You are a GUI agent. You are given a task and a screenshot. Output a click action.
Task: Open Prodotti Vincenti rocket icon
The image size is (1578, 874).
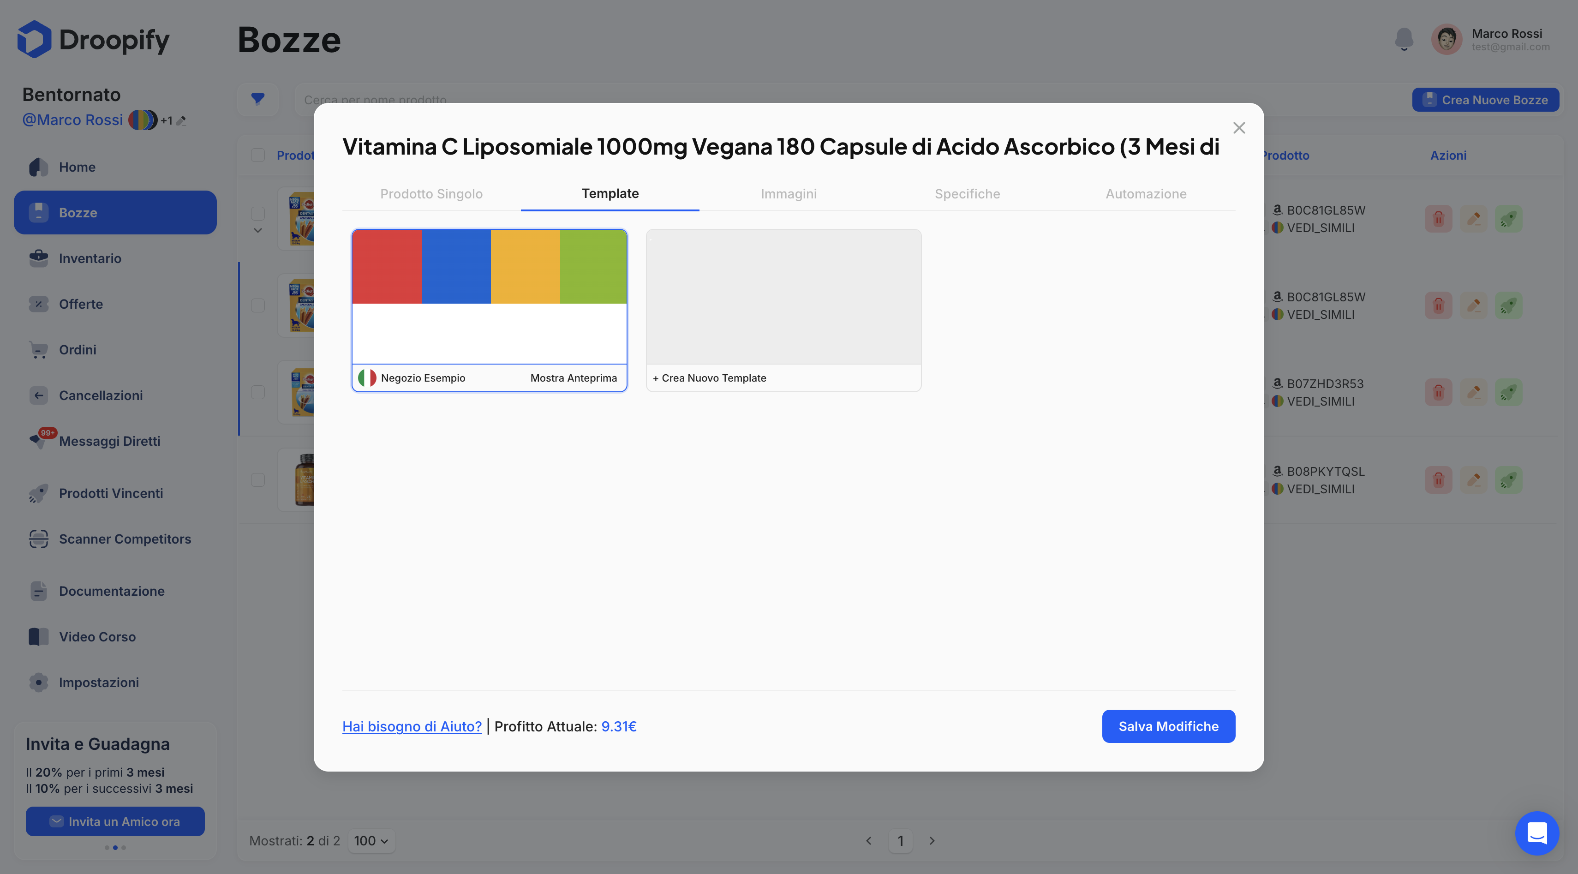pos(39,493)
